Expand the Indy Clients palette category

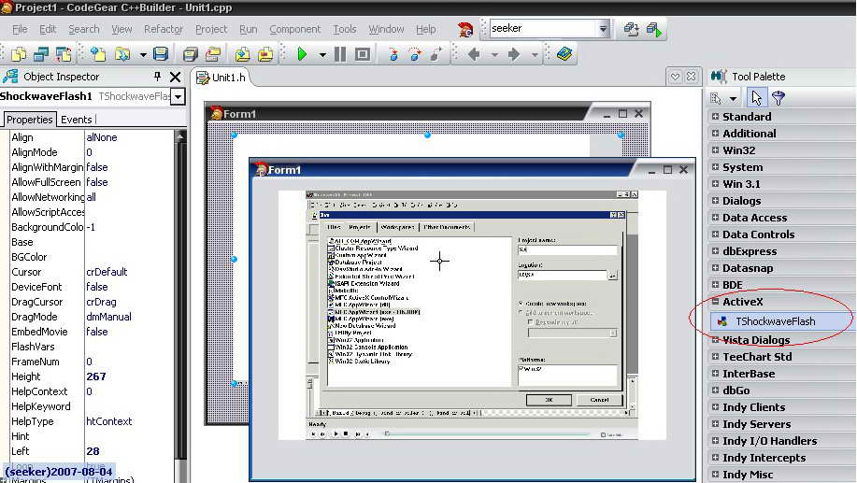point(715,406)
